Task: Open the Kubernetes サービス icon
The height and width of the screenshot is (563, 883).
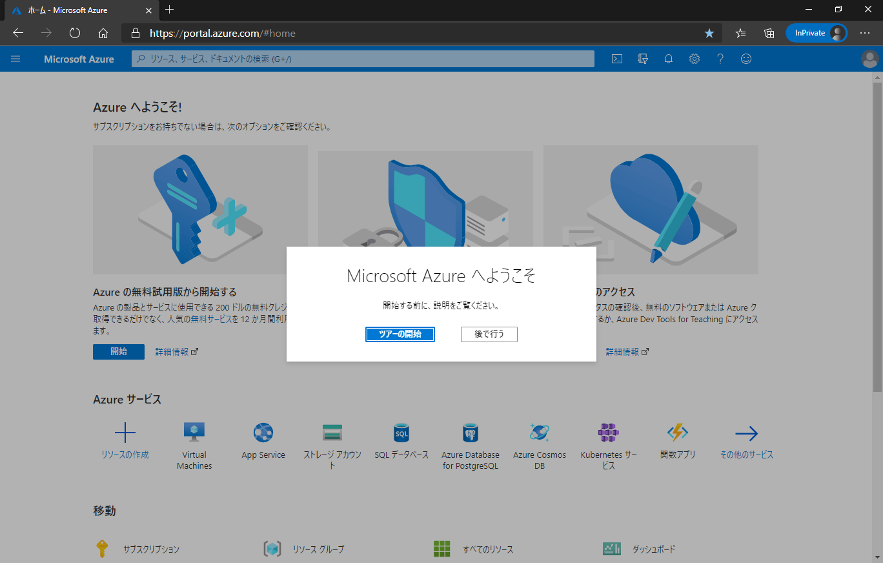Action: click(x=609, y=433)
